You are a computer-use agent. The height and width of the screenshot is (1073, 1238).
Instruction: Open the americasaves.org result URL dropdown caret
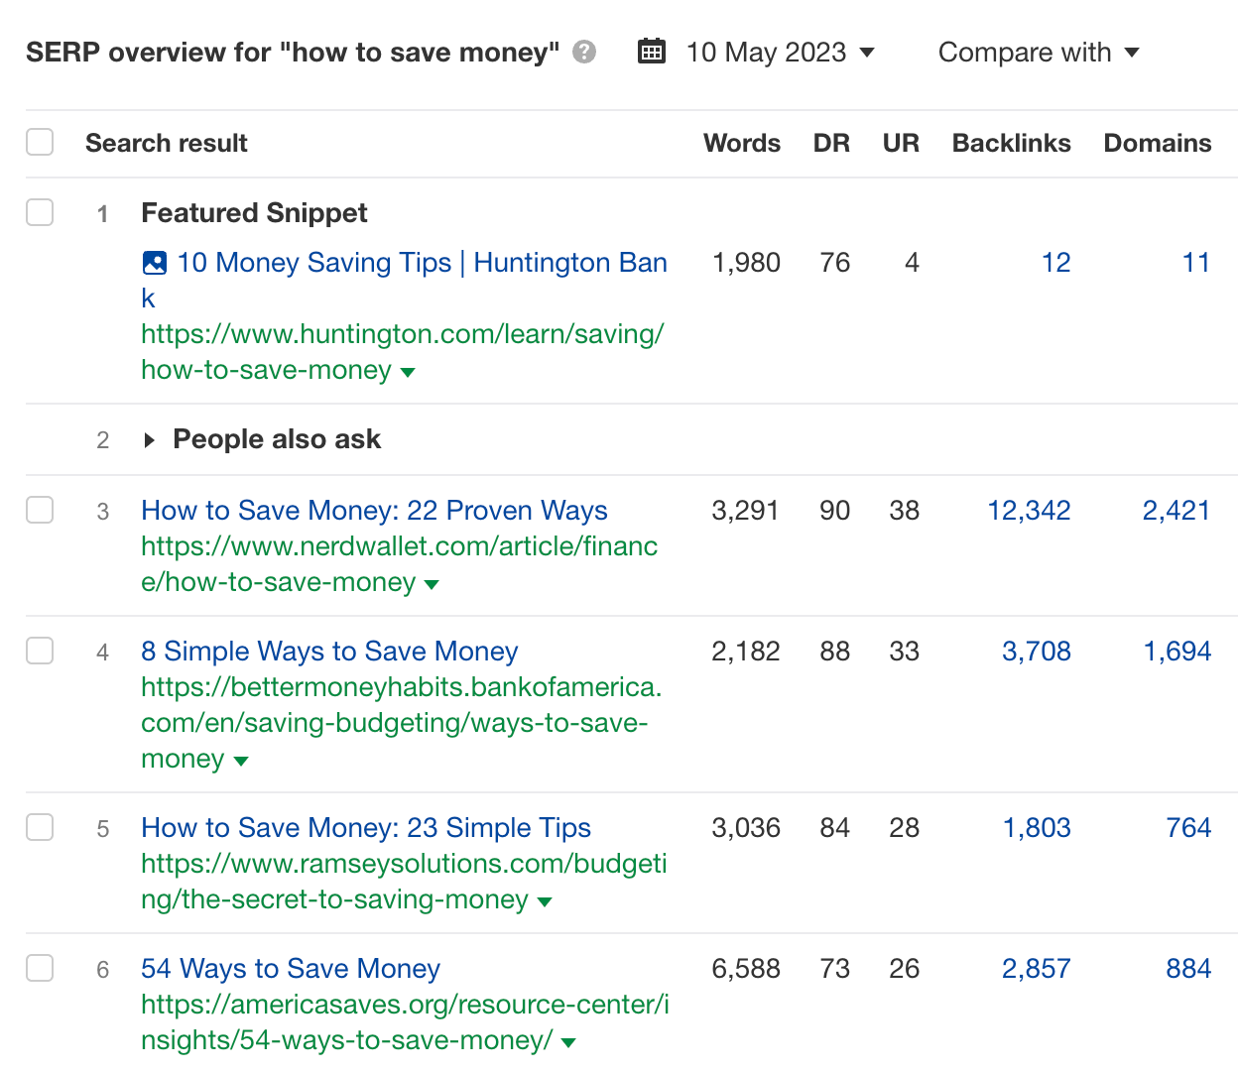(x=567, y=1043)
